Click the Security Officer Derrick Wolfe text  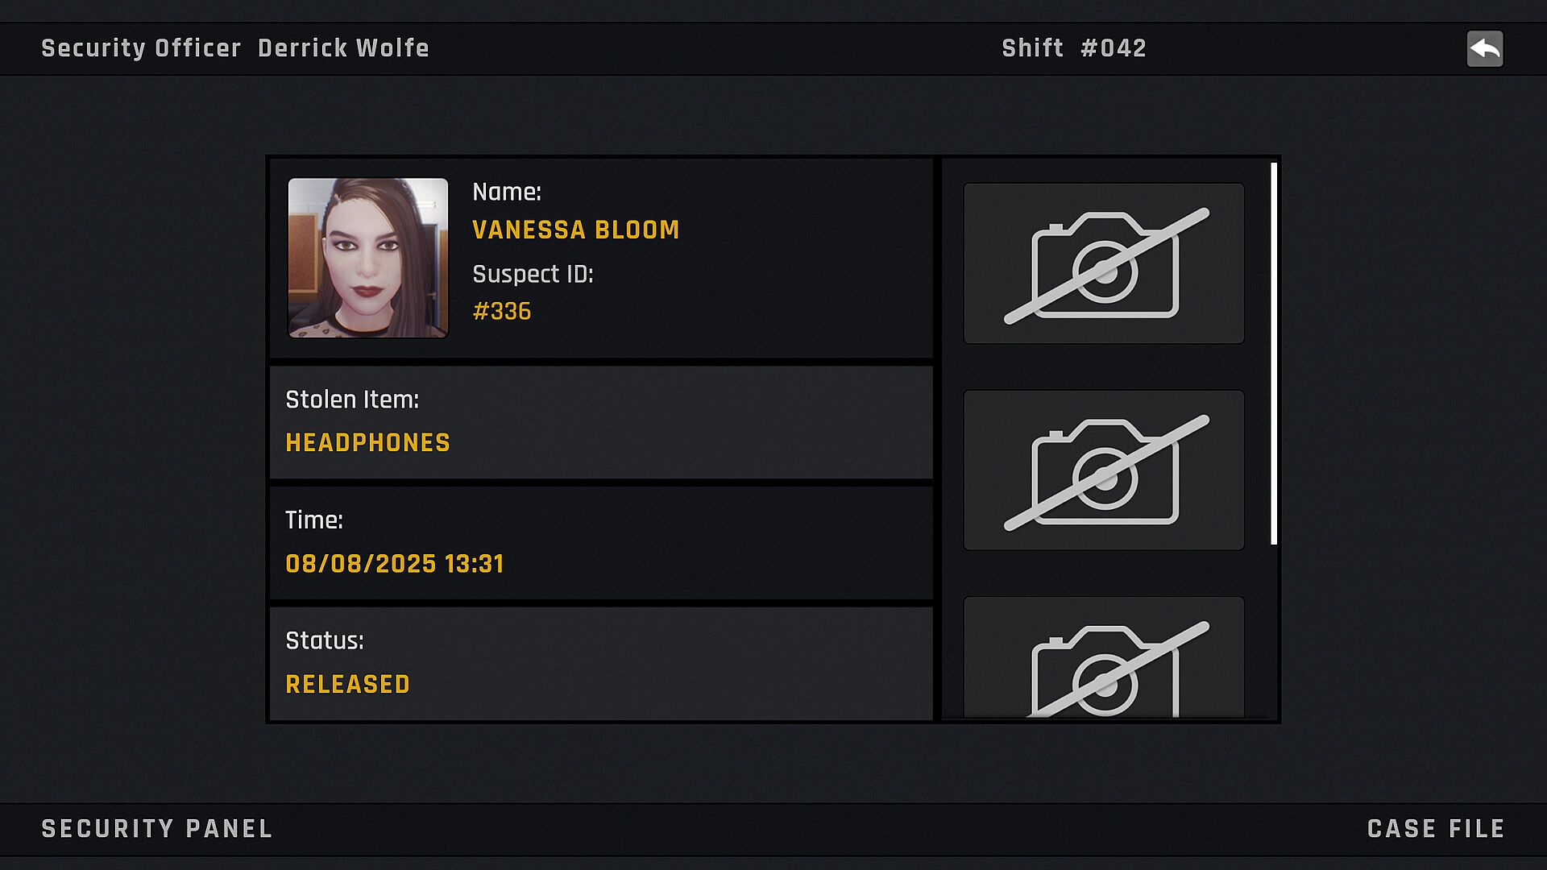234,48
